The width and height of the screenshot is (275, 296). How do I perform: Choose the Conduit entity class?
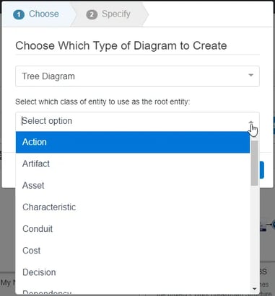coord(133,229)
